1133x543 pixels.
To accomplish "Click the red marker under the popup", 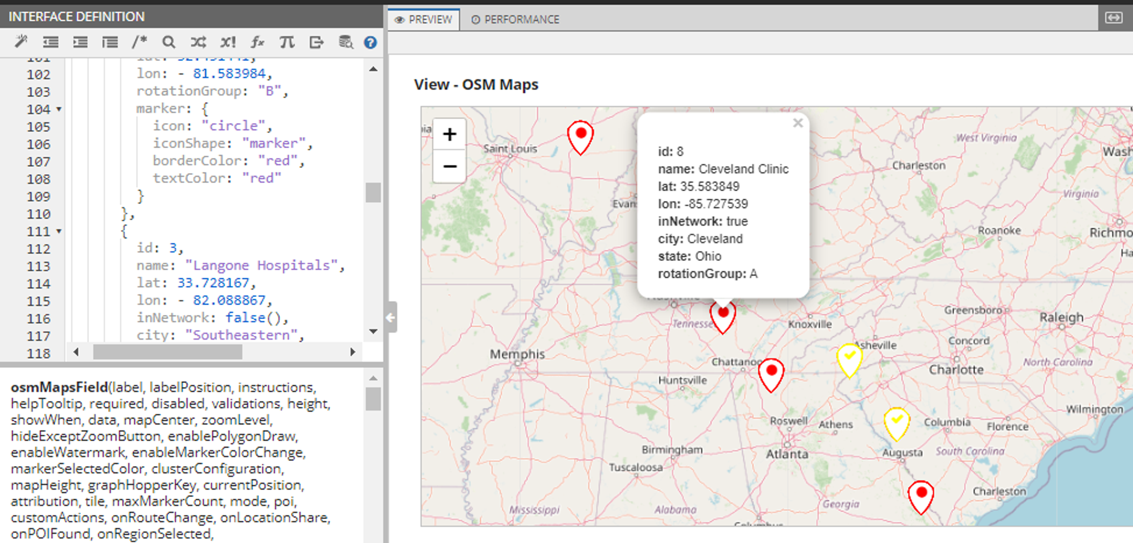I will click(723, 317).
